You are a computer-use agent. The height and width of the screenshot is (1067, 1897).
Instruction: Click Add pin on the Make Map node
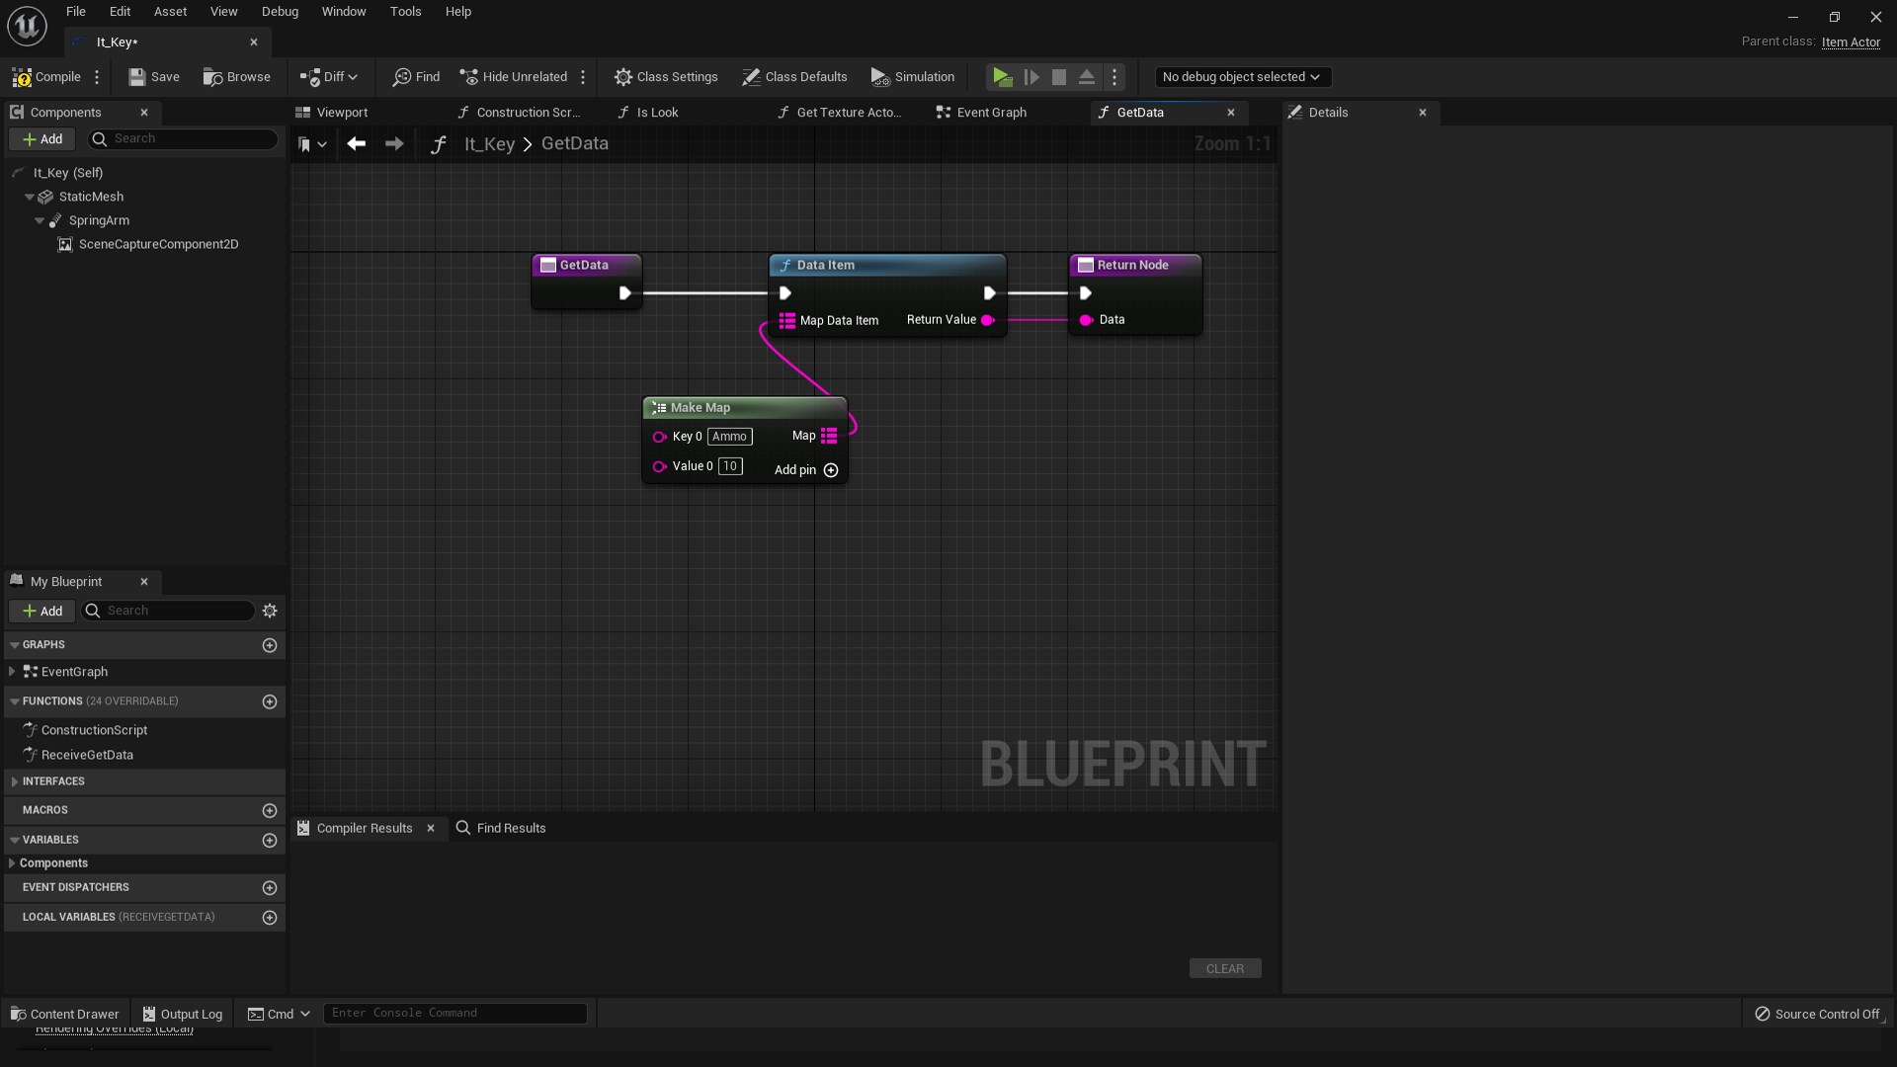pyautogui.click(x=830, y=471)
